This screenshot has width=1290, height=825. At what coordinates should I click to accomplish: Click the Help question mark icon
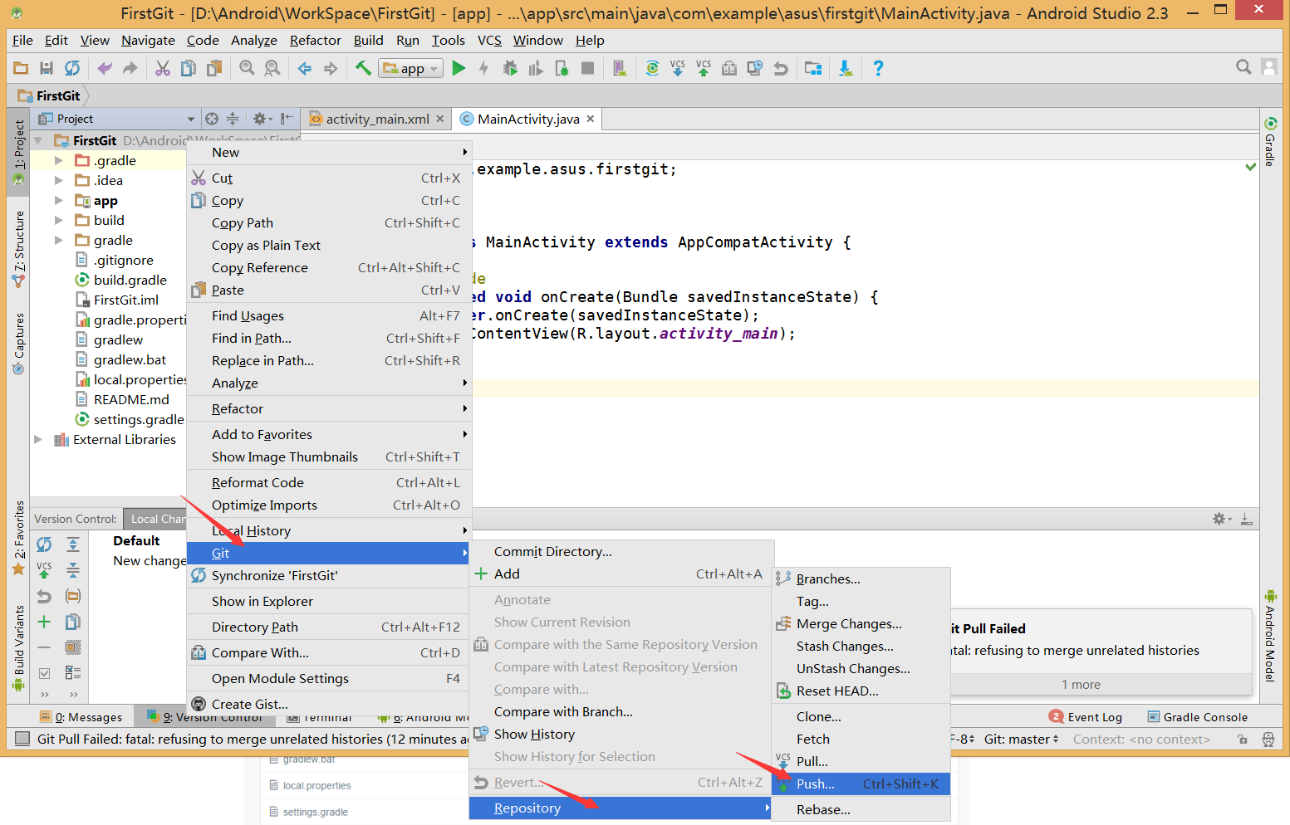(878, 68)
